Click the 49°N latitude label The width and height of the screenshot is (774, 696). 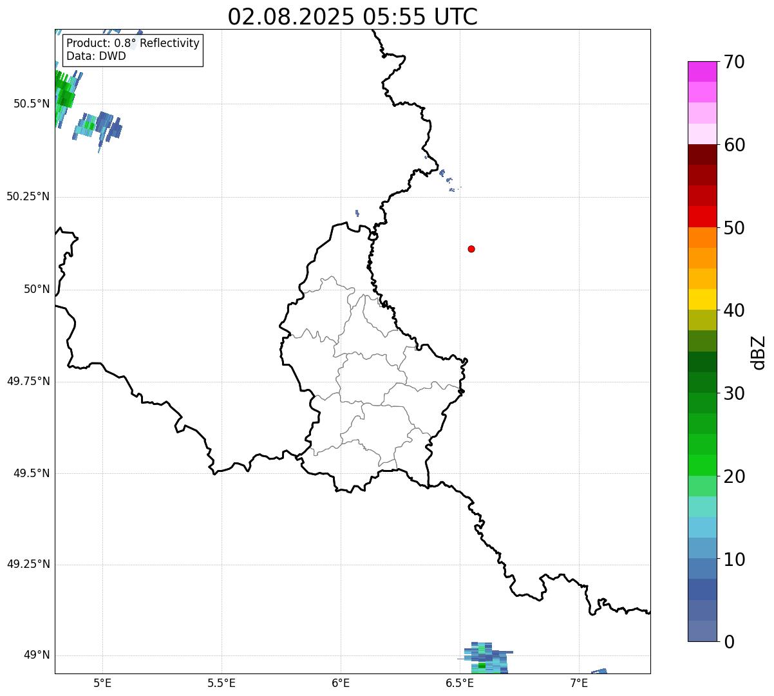click(37, 655)
